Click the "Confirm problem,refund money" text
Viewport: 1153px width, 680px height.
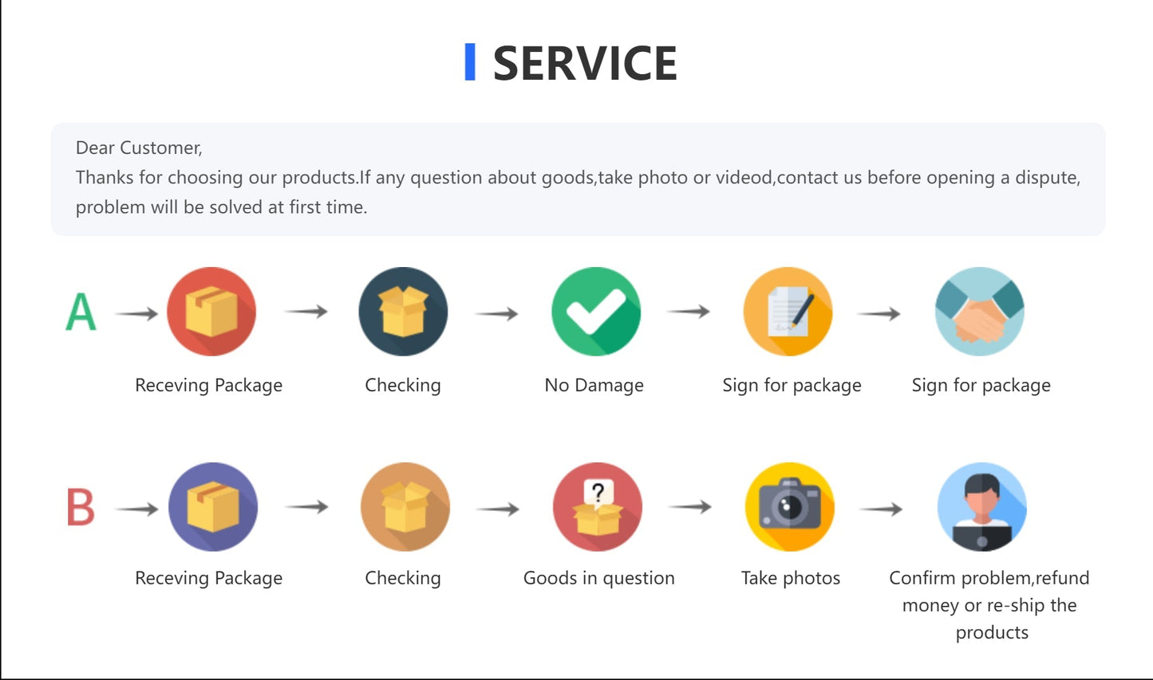tap(989, 592)
